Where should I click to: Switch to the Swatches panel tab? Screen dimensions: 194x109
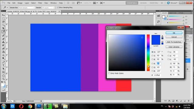tap(172, 13)
